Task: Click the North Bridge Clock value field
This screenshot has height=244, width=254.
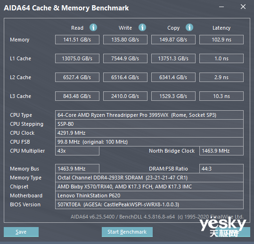Action: [x=221, y=151]
